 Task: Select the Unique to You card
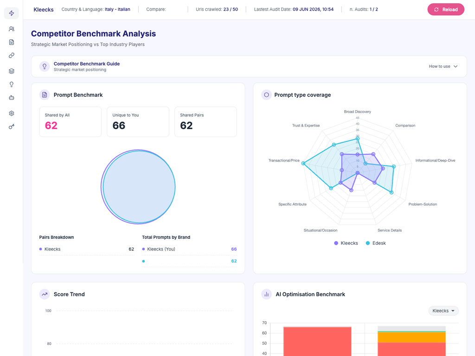pos(138,122)
